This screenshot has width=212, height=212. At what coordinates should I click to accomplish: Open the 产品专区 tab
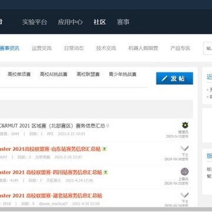(180, 48)
